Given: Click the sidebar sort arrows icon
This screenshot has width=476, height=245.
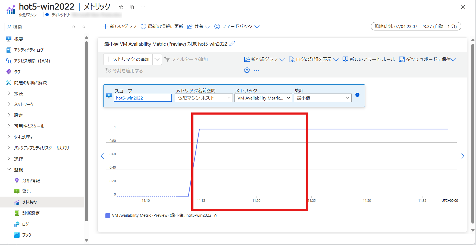Looking at the screenshot, I should tap(74, 27).
